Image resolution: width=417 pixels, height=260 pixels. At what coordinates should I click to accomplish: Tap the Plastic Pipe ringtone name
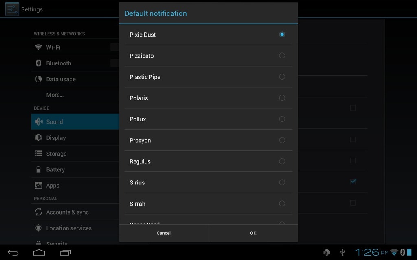click(145, 77)
